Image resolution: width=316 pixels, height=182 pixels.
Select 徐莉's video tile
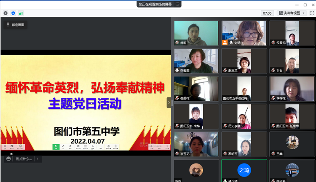[196, 33]
